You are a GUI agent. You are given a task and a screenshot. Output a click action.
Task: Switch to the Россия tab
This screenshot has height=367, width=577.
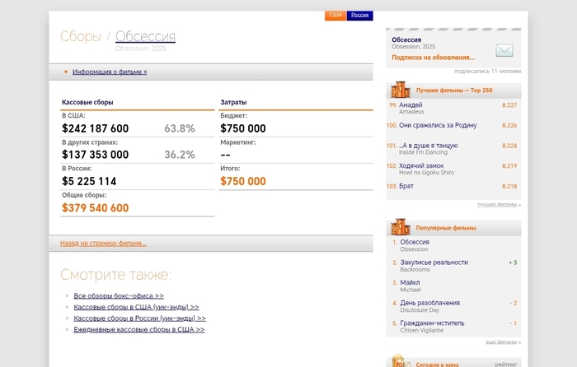click(360, 15)
